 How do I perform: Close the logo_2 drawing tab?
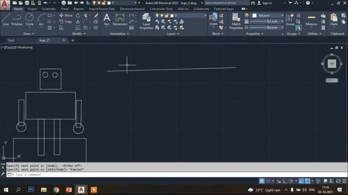[x=64, y=40]
